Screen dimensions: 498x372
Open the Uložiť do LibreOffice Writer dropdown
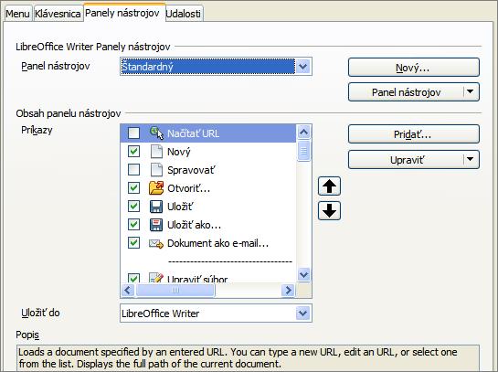coord(303,314)
